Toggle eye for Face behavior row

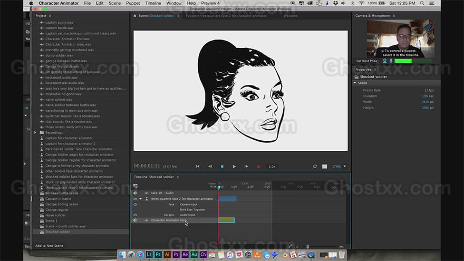click(x=135, y=204)
